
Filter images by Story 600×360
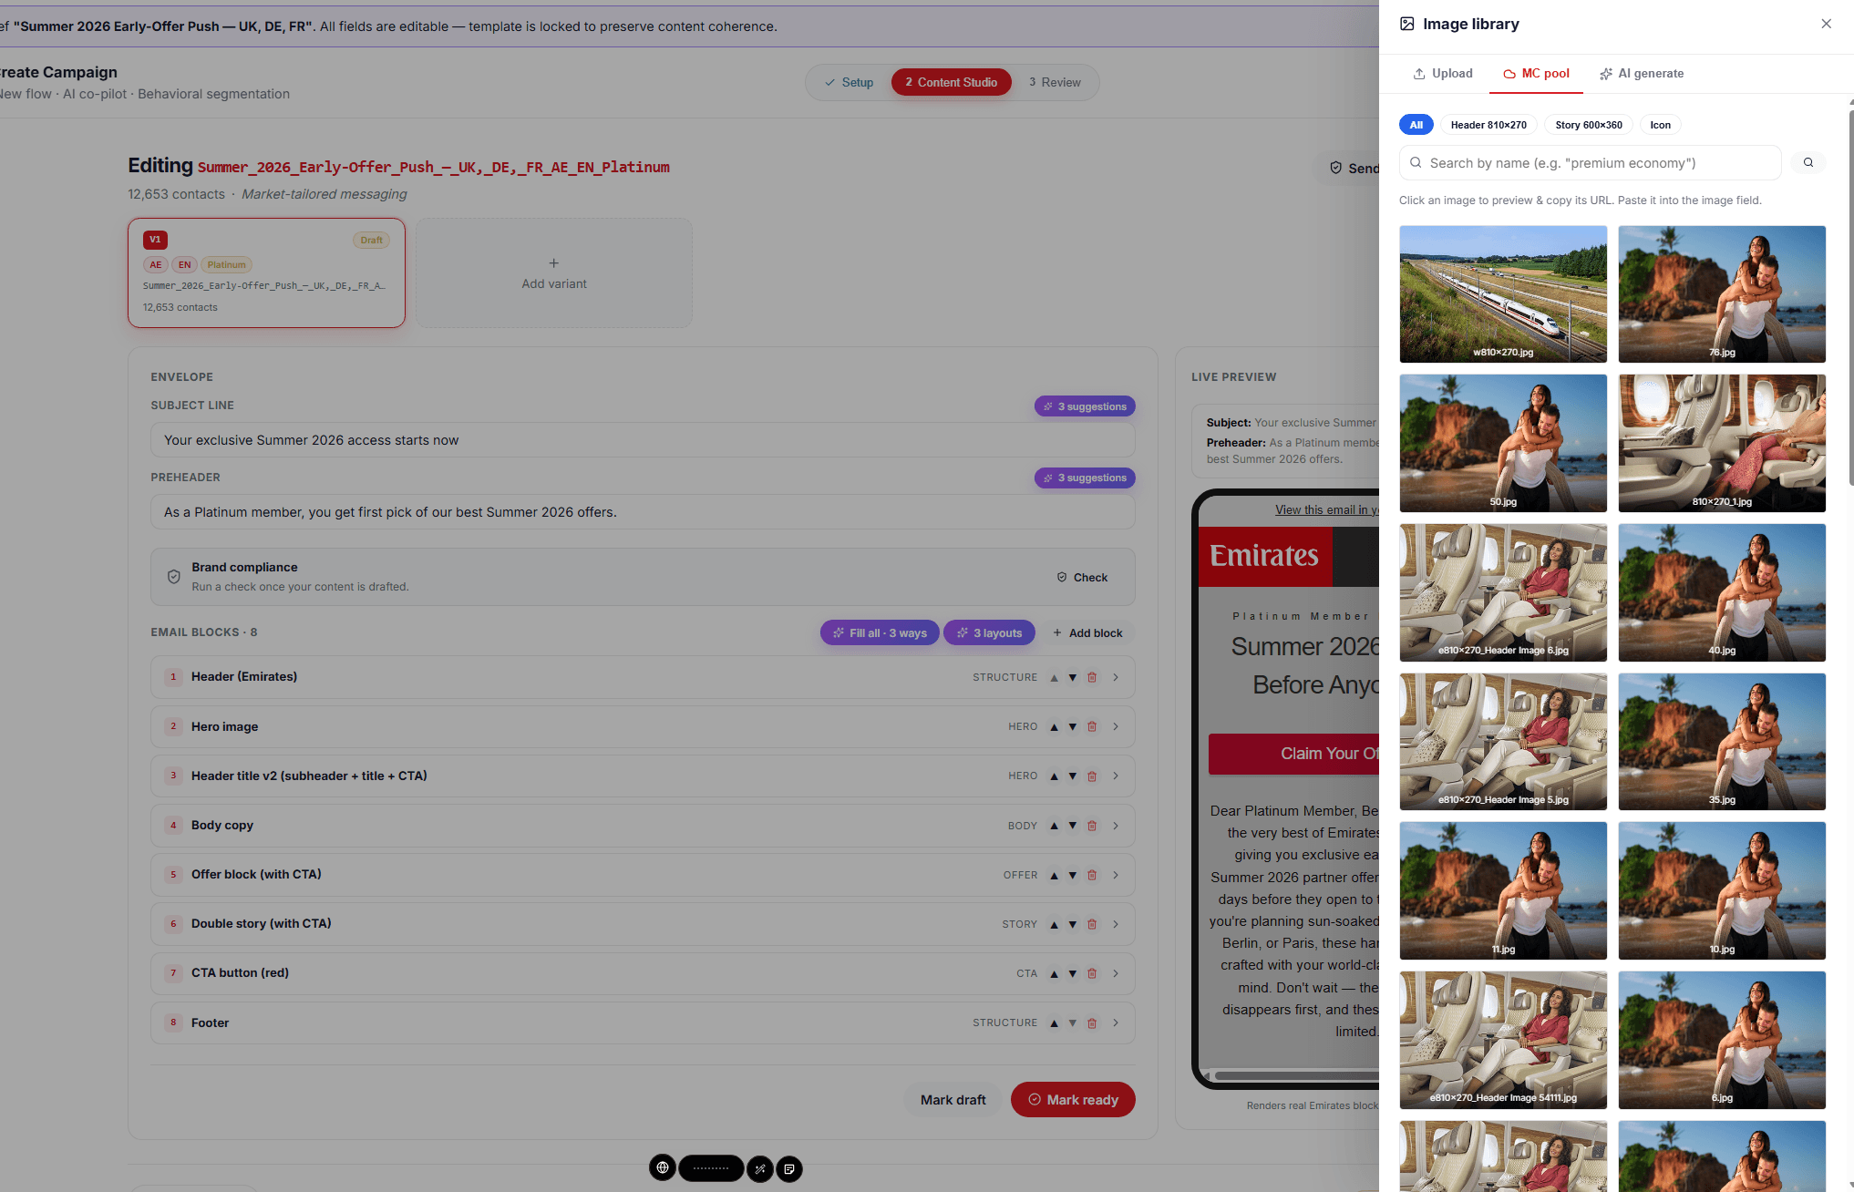1589,125
